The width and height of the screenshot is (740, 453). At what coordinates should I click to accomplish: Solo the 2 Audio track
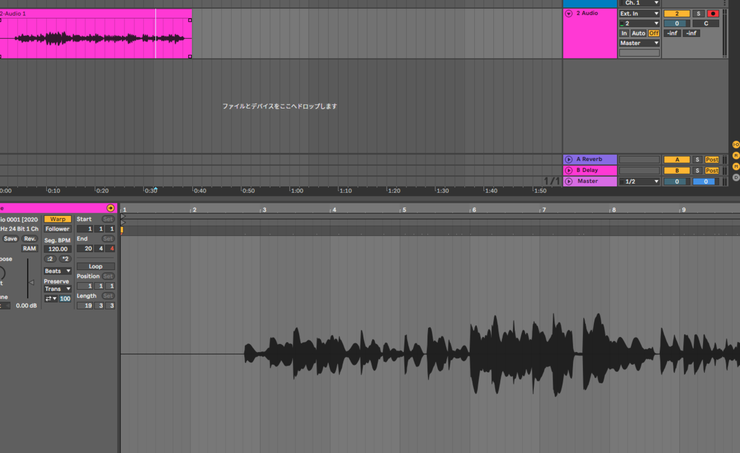pyautogui.click(x=698, y=14)
